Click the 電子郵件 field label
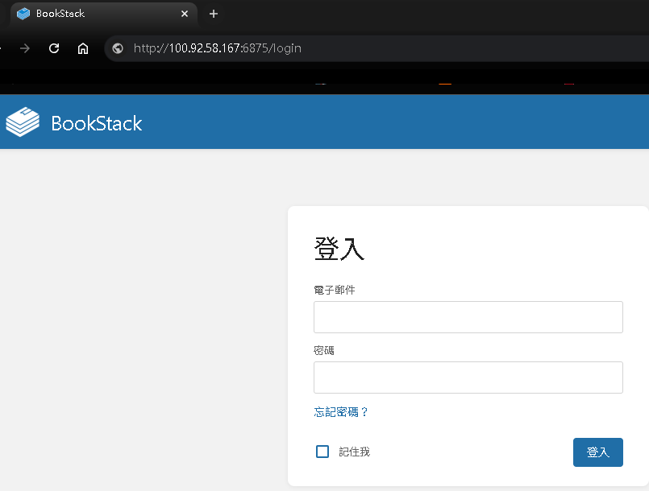649x491 pixels. click(335, 290)
